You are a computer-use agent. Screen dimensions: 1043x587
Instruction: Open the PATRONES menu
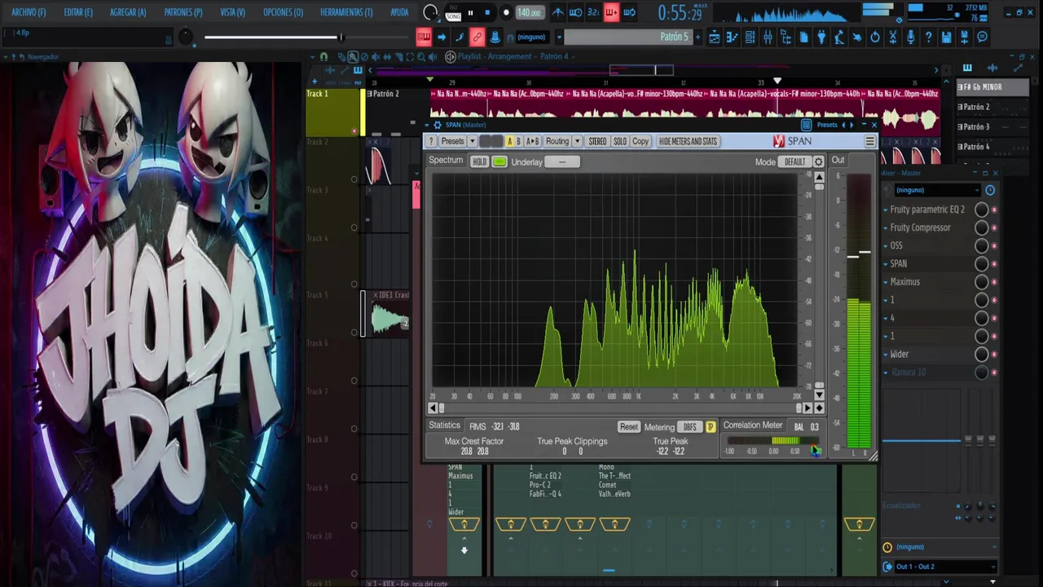click(x=183, y=12)
